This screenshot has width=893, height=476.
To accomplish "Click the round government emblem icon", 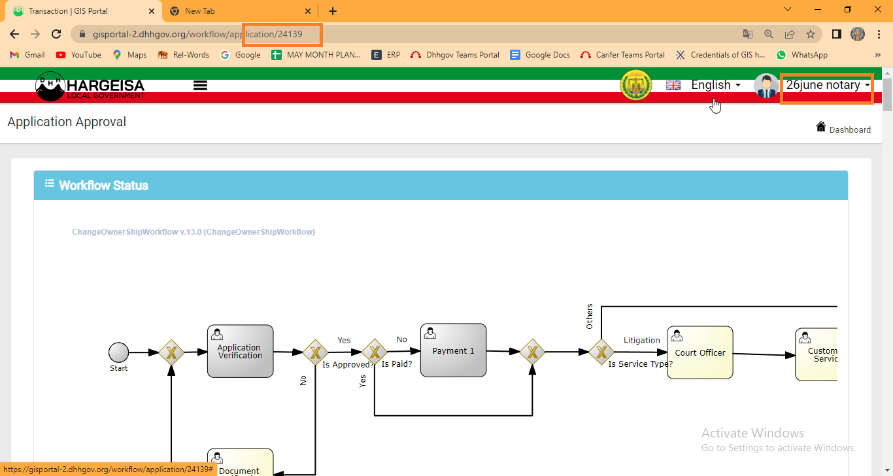I will point(635,86).
